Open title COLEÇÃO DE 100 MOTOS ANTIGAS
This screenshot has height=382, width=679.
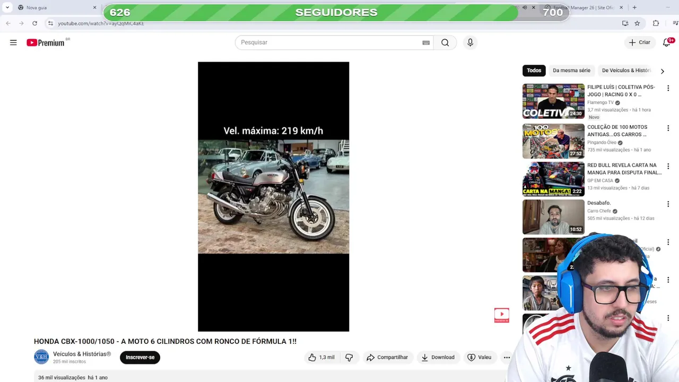click(x=617, y=131)
